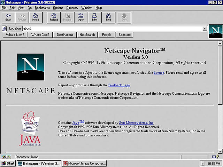
Task: Open the Window menu
Action: click(87, 8)
